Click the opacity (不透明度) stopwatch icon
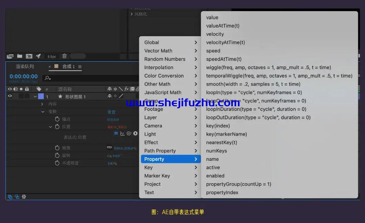Viewport: 365px width, 223px height. tap(57, 163)
